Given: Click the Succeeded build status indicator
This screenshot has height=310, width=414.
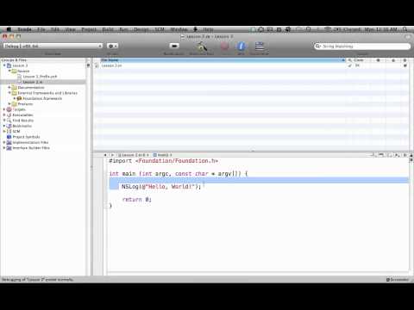Looking at the screenshot, I should (x=398, y=279).
